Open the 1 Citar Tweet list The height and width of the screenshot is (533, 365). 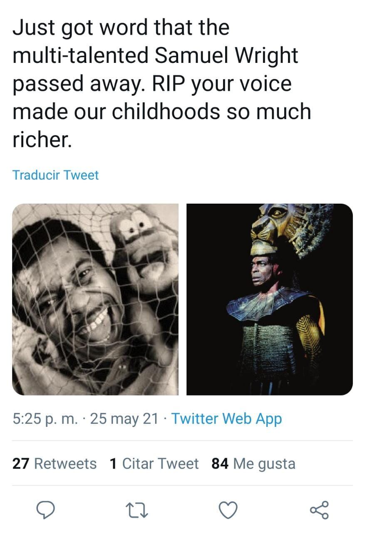click(x=154, y=463)
